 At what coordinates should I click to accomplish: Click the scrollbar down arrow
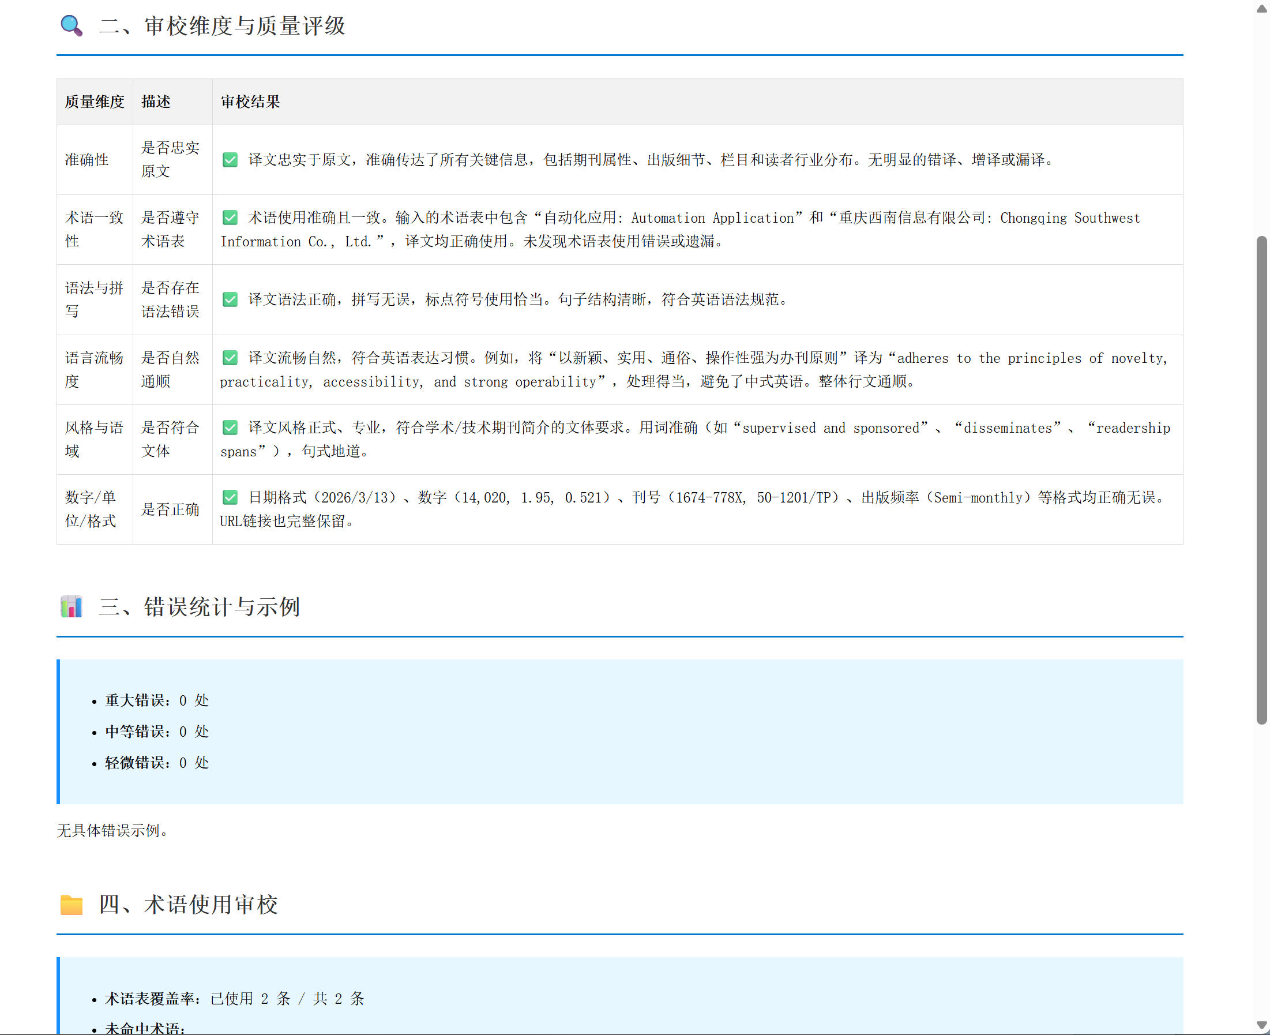[1262, 1025]
